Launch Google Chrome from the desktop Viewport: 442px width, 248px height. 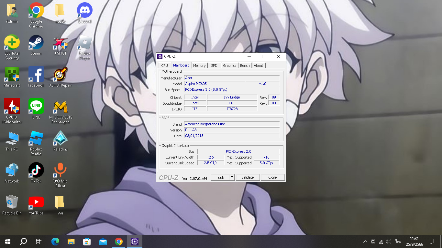coord(36,15)
